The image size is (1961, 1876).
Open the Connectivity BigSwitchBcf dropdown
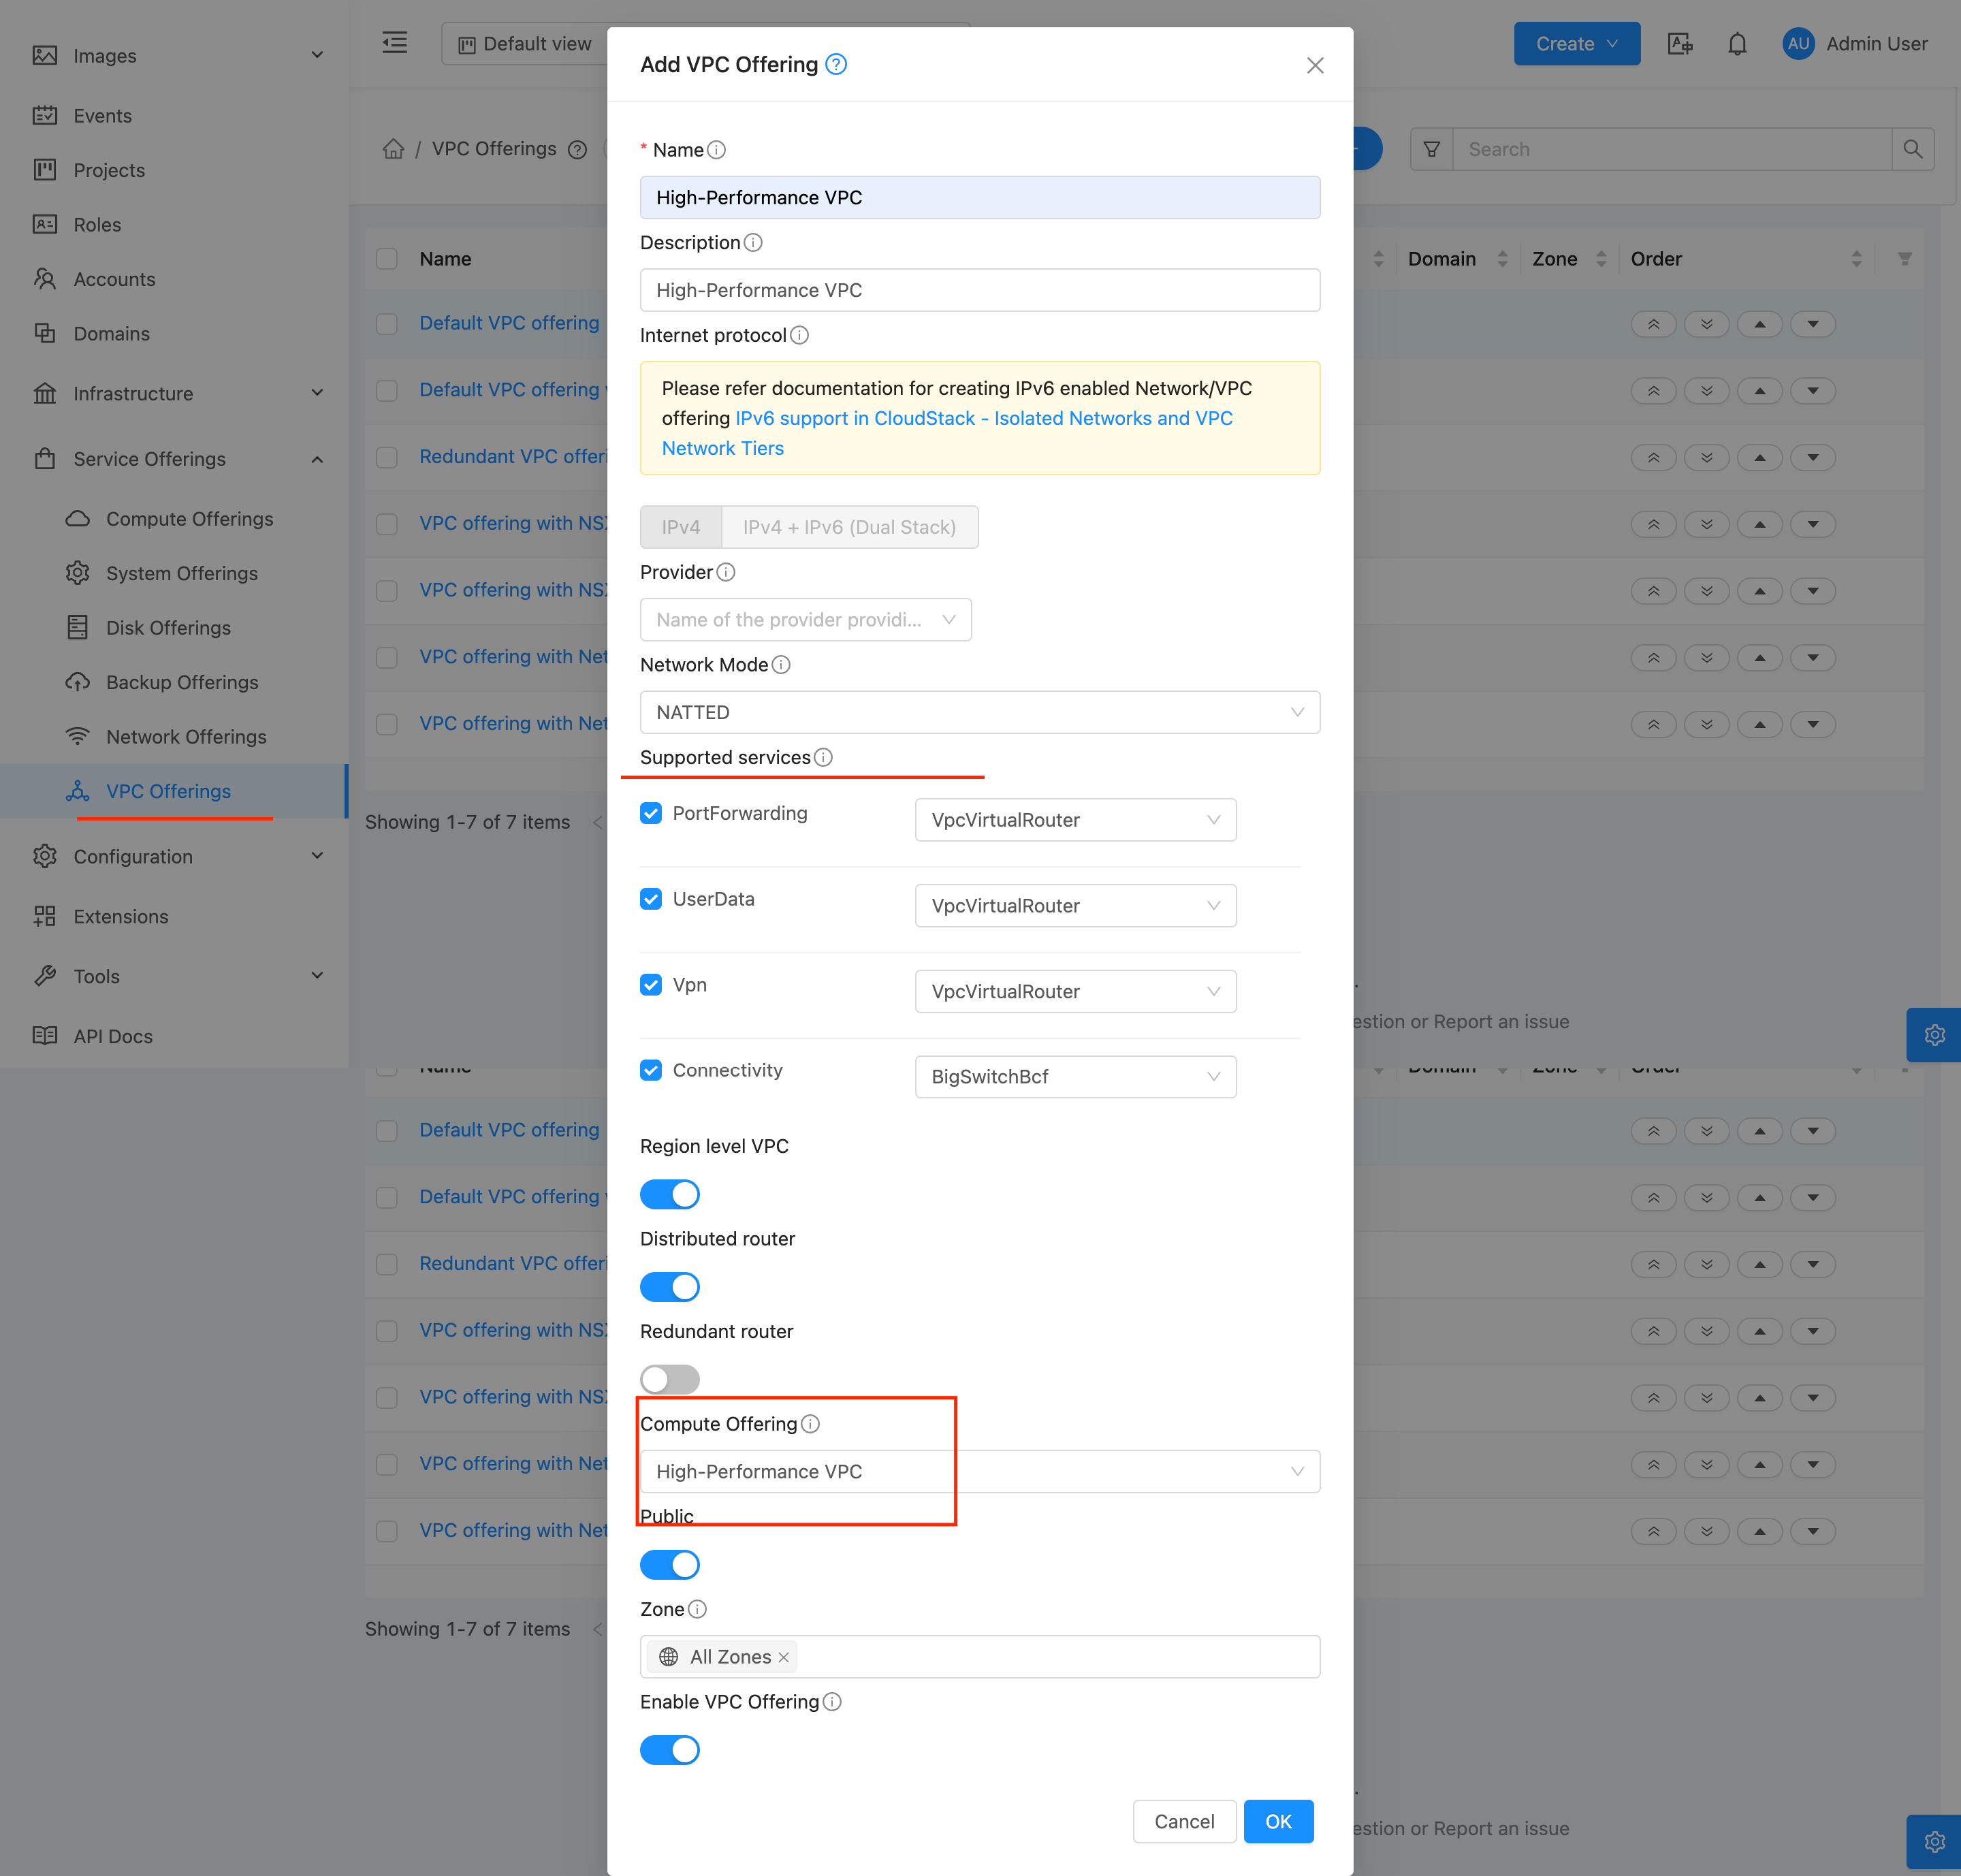pos(1075,1077)
